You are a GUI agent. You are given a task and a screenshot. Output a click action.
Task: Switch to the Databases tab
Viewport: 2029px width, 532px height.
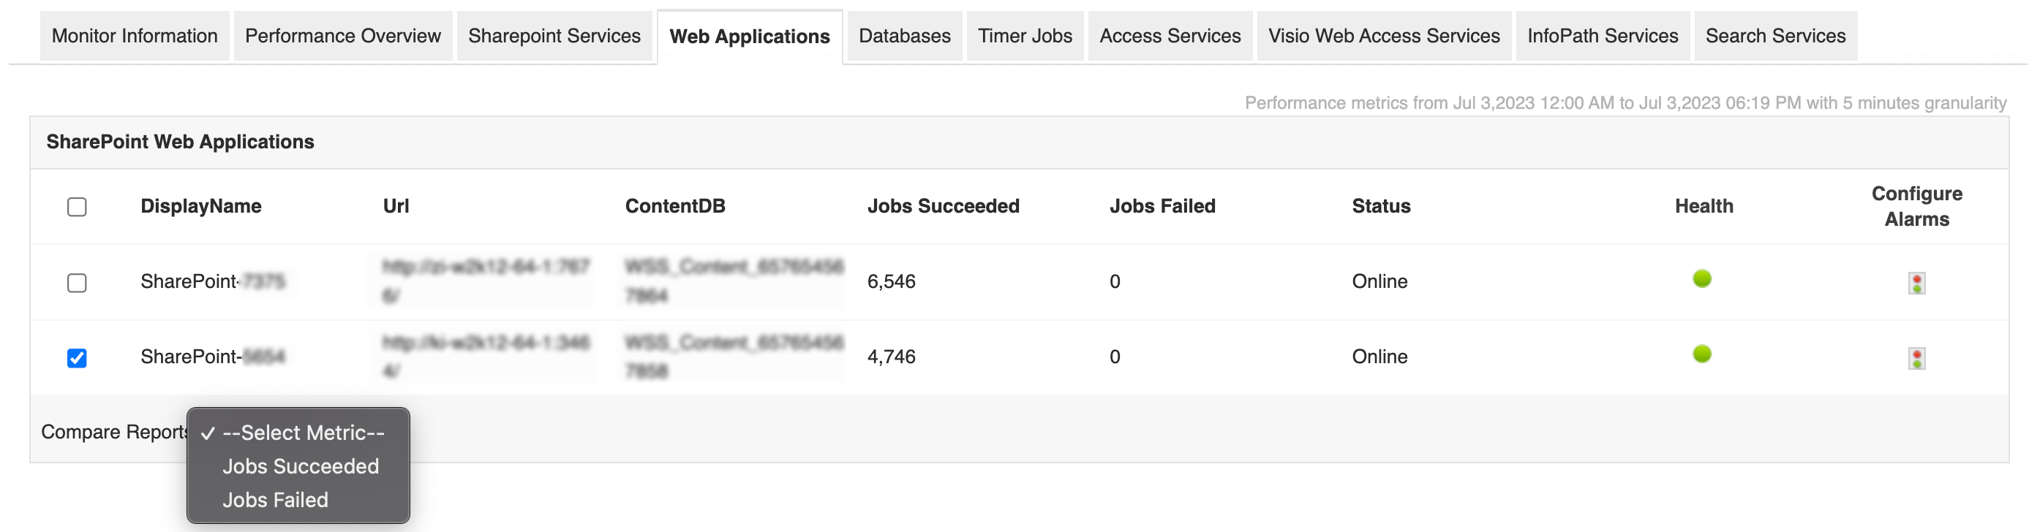pyautogui.click(x=904, y=35)
